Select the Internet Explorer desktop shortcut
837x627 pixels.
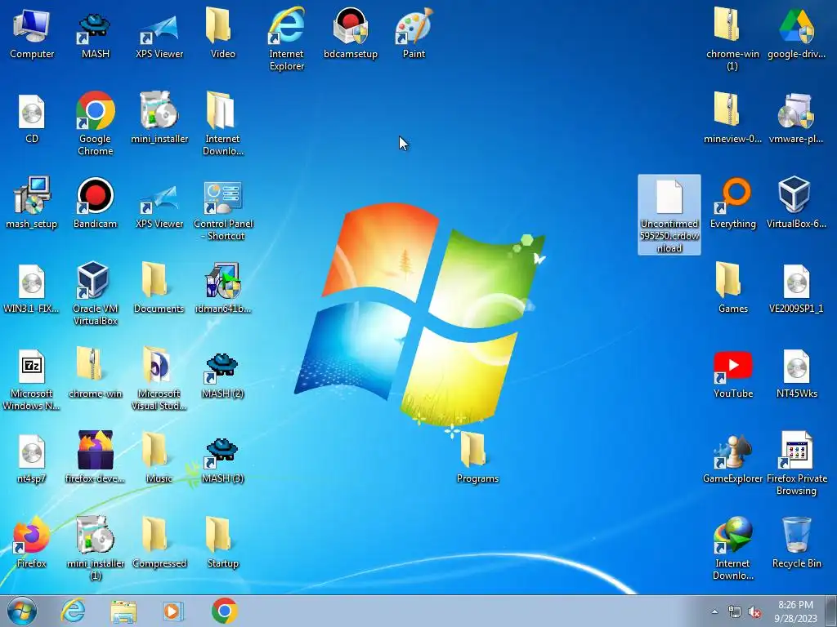pos(287,39)
